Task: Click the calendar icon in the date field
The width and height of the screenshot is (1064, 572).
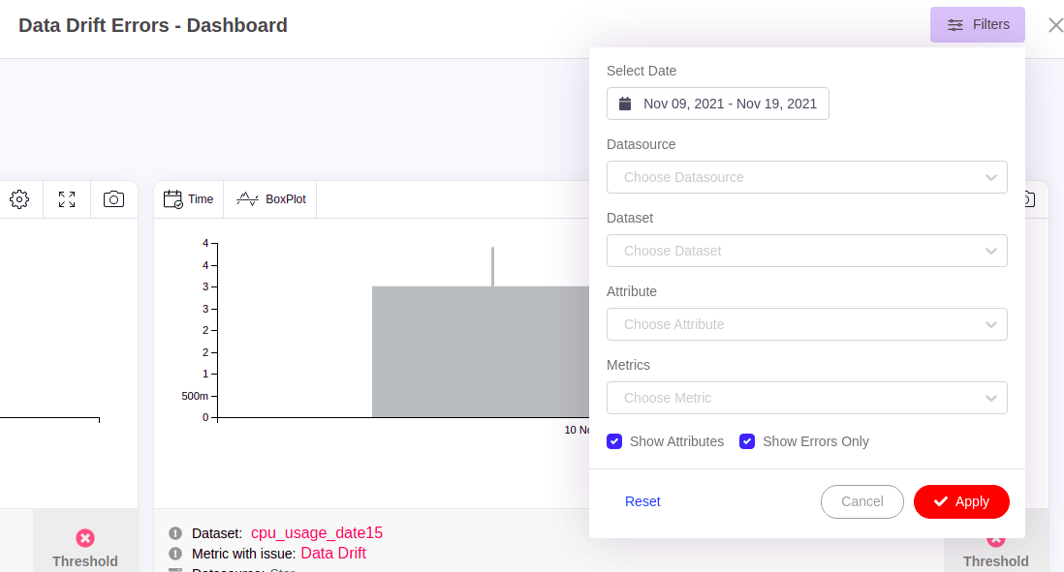Action: coord(625,104)
